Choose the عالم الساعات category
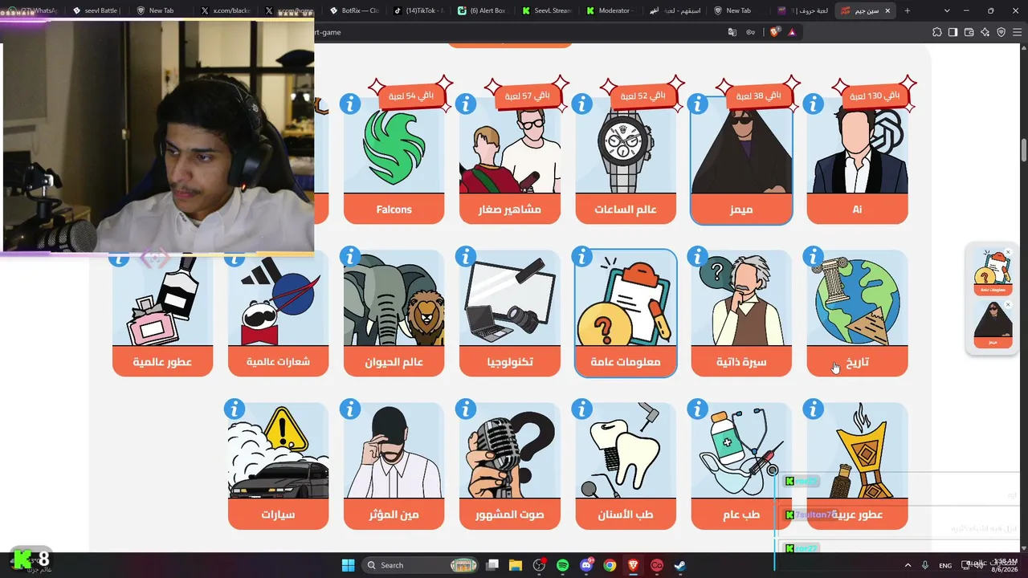Viewport: 1028px width, 578px height. click(626, 161)
